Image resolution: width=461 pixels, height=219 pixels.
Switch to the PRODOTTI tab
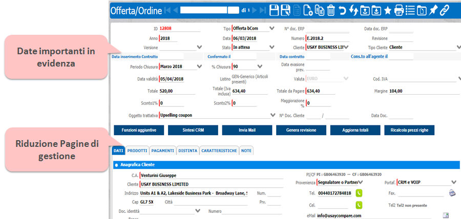137,151
